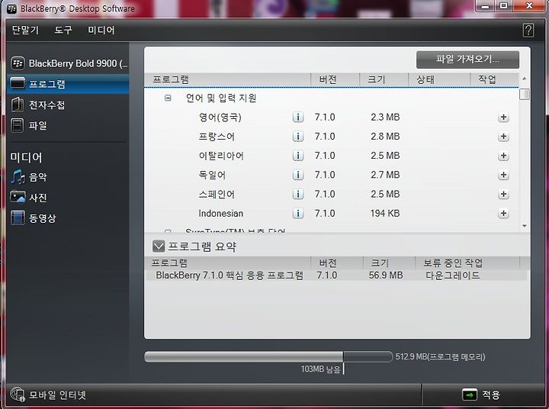The width and height of the screenshot is (549, 409).
Task: Click 다운그레이드 pending action text
Action: (453, 275)
